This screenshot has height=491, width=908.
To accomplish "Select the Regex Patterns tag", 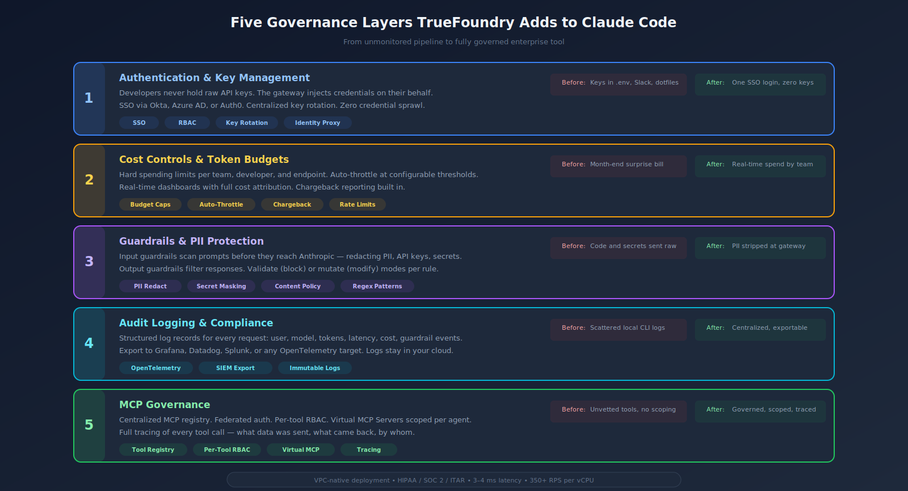I will [377, 286].
